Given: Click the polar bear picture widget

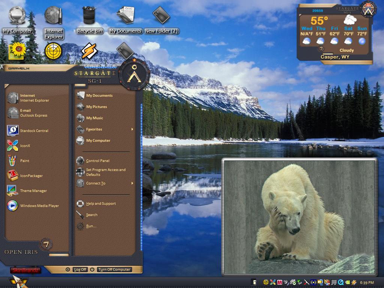Looking at the screenshot, I should click(x=300, y=217).
